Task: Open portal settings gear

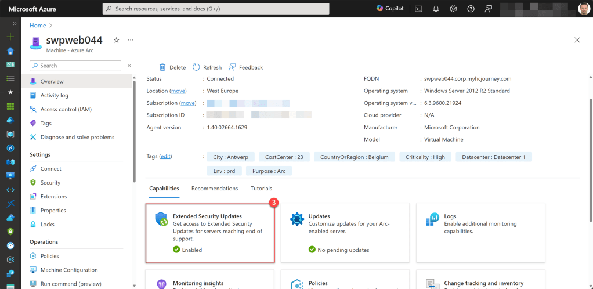Action: pos(453,9)
